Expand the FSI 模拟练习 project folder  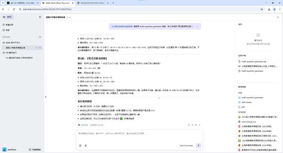tap(10, 53)
